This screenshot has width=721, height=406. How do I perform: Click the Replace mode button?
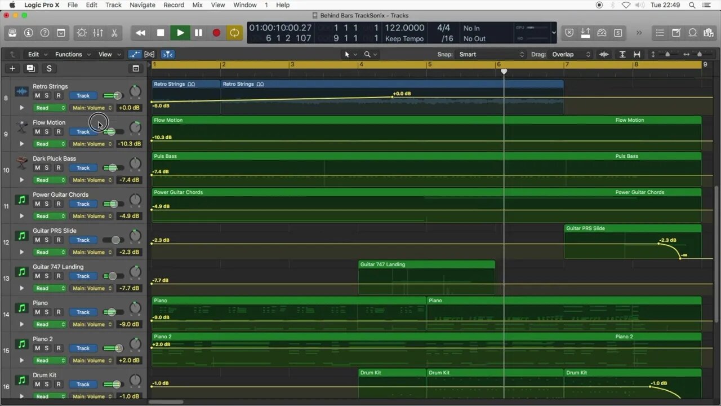pos(569,33)
